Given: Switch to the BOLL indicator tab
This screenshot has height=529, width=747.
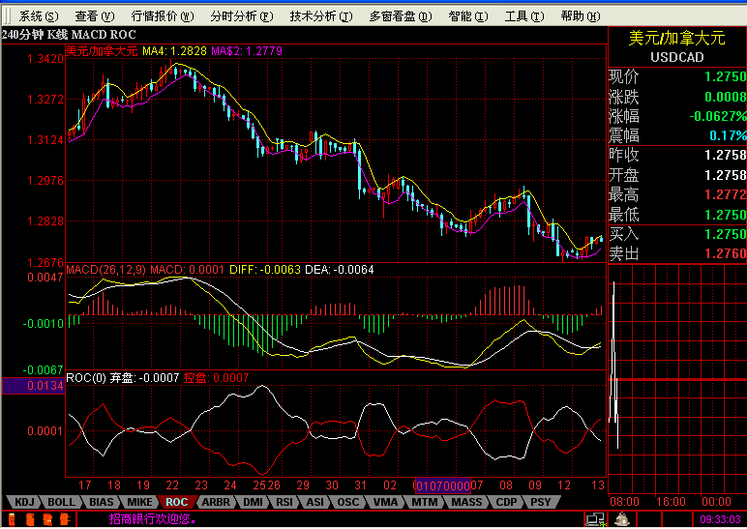Looking at the screenshot, I should click(62, 502).
